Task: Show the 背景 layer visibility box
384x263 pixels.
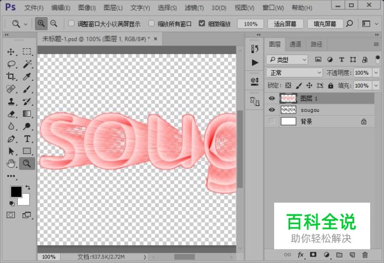Action: (x=271, y=121)
